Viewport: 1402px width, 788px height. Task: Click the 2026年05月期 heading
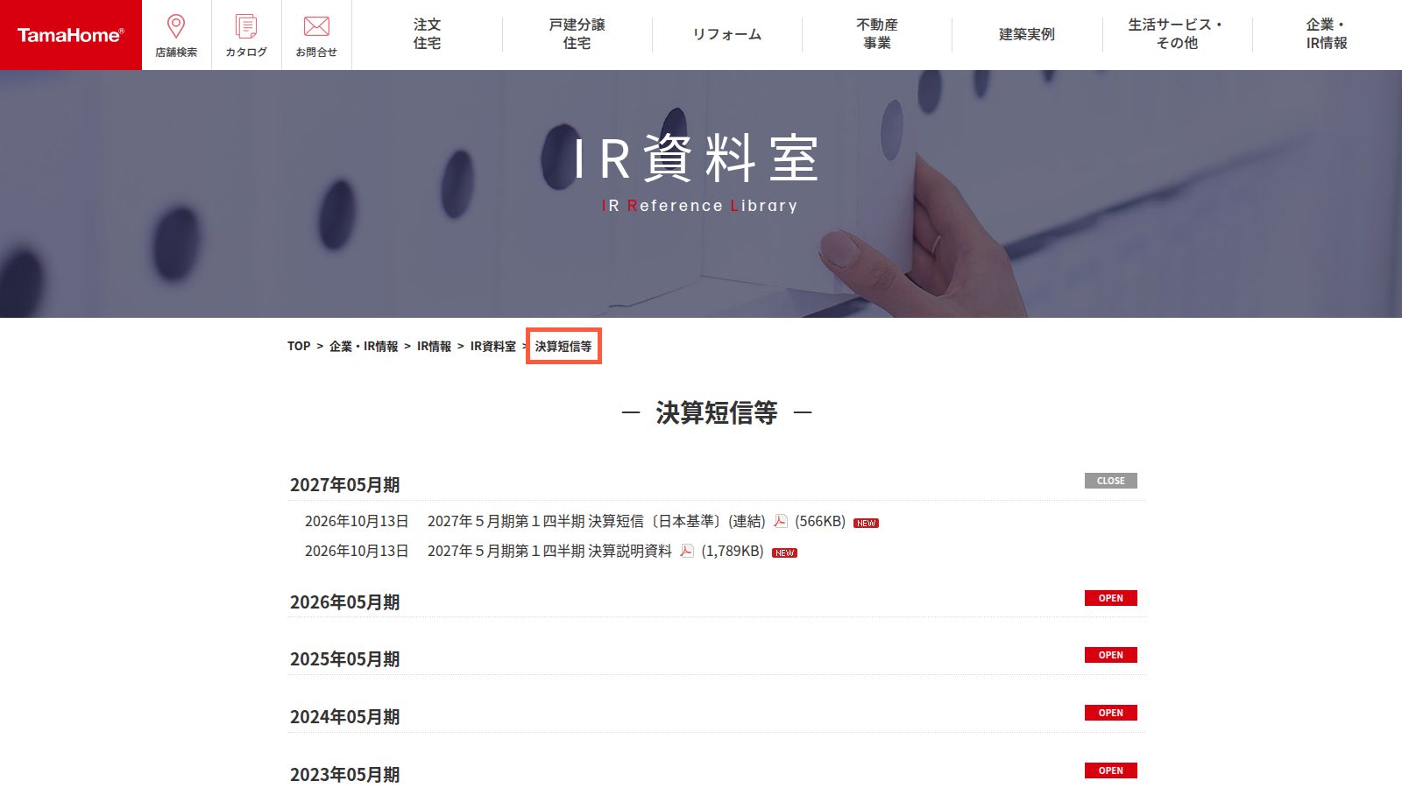coord(345,602)
